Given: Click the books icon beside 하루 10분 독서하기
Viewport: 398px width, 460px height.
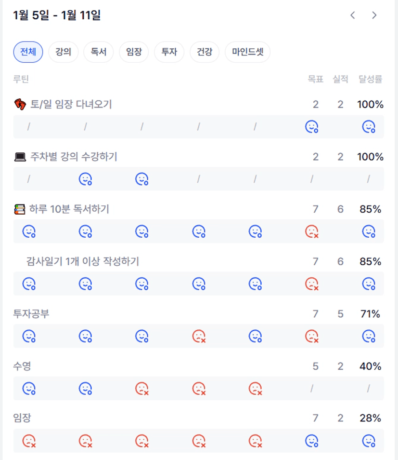Looking at the screenshot, I should 20,209.
